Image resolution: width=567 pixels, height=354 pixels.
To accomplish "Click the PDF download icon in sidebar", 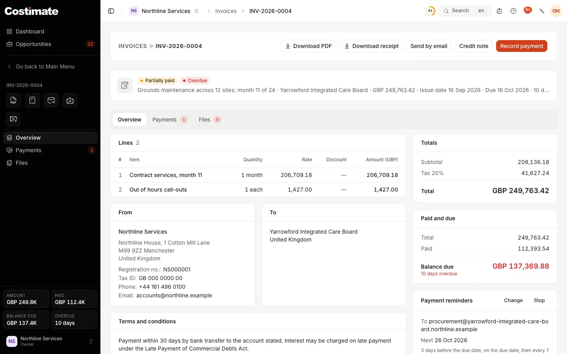I will coord(13,100).
